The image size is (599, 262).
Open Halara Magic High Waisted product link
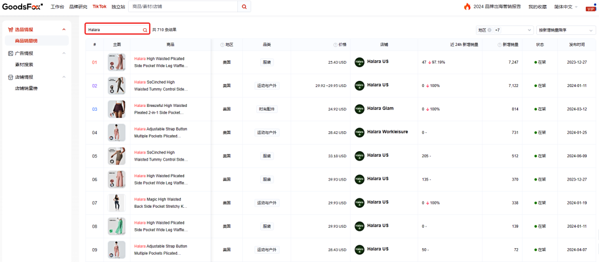[x=161, y=203]
